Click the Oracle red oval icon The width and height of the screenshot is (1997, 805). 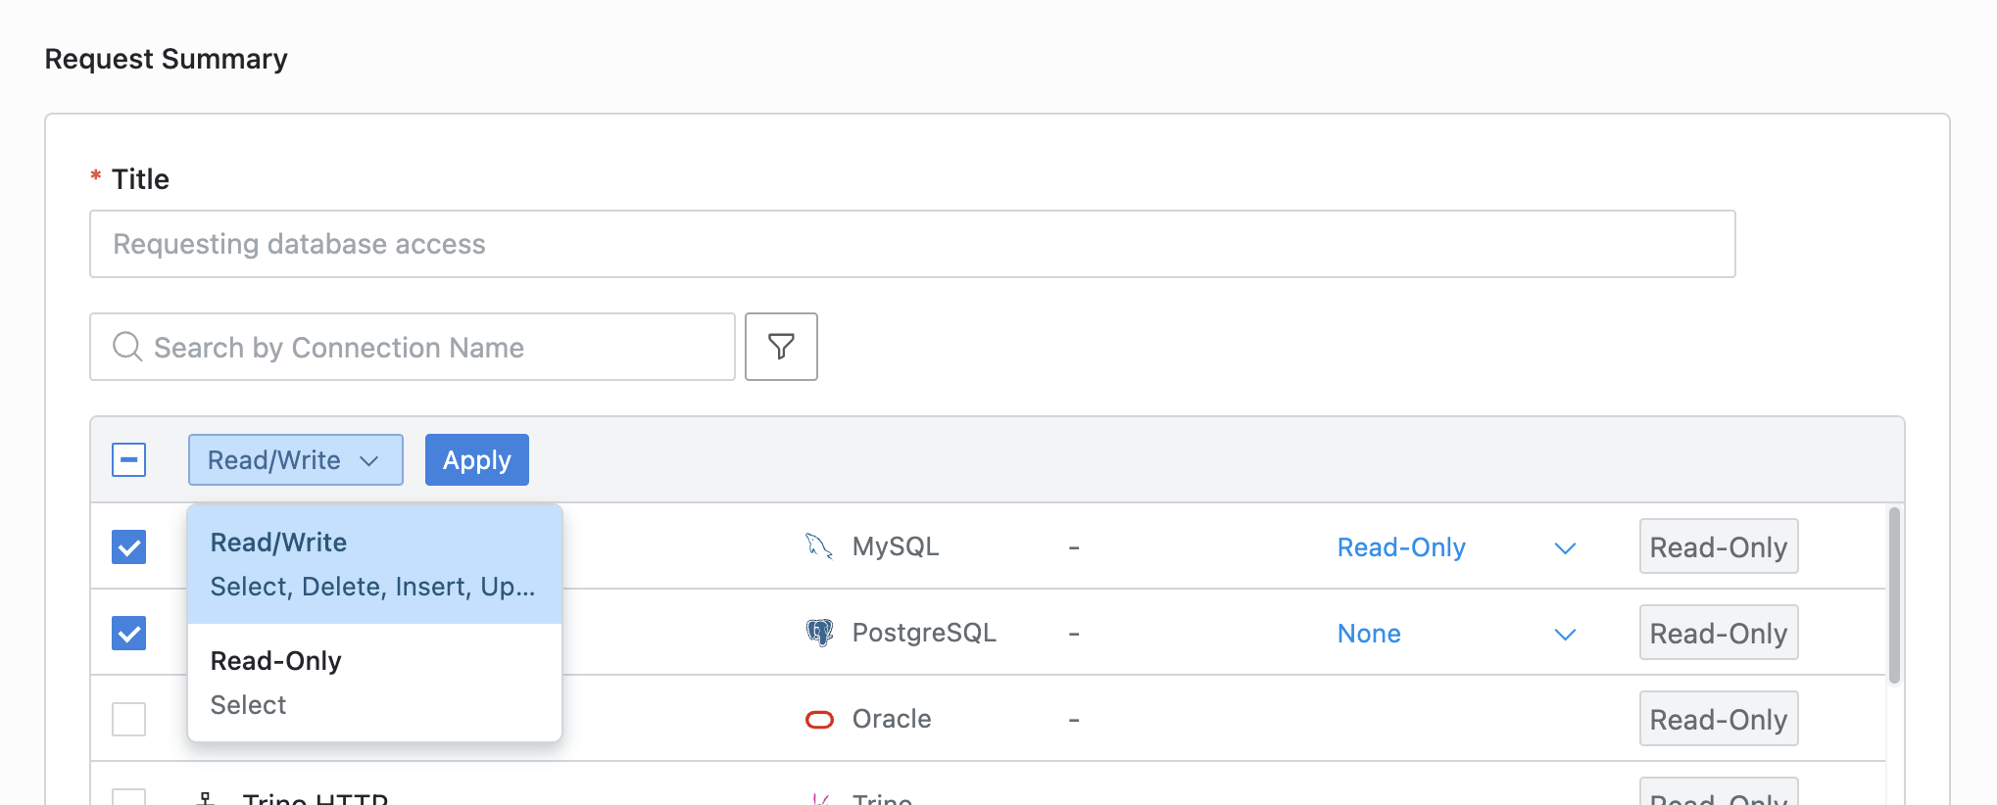(x=819, y=720)
